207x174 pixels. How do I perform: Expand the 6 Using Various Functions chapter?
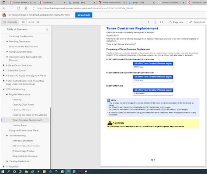tap(3, 65)
